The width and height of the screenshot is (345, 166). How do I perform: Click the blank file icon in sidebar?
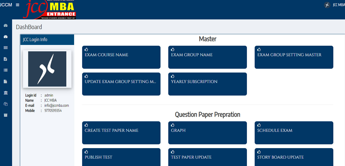(x=6, y=81)
